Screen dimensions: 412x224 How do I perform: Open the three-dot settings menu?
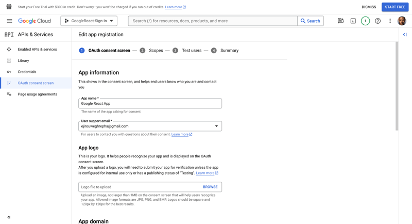390,21
